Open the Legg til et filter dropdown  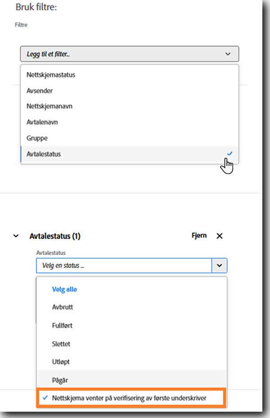(130, 54)
